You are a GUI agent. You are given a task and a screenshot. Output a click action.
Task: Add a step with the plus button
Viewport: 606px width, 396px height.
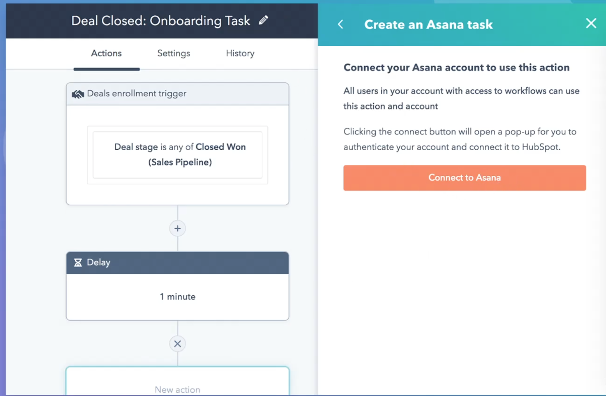pyautogui.click(x=177, y=229)
